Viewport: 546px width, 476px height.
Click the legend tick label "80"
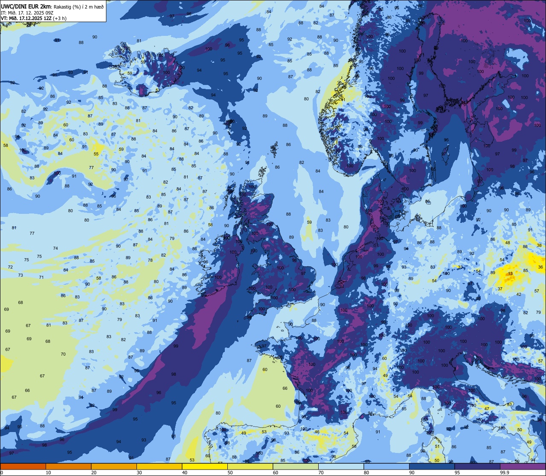tap(366, 473)
